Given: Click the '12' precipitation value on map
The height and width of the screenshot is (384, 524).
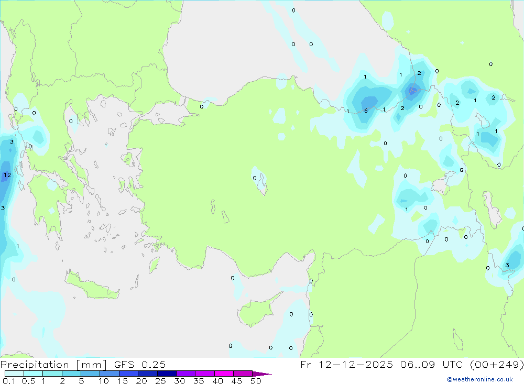Looking at the screenshot, I should click(7, 175).
